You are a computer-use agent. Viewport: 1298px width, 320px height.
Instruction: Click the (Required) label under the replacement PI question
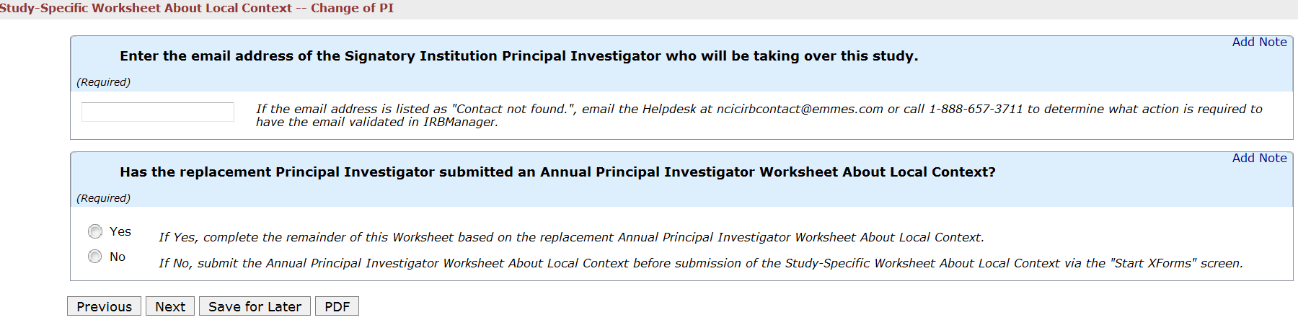(x=104, y=198)
